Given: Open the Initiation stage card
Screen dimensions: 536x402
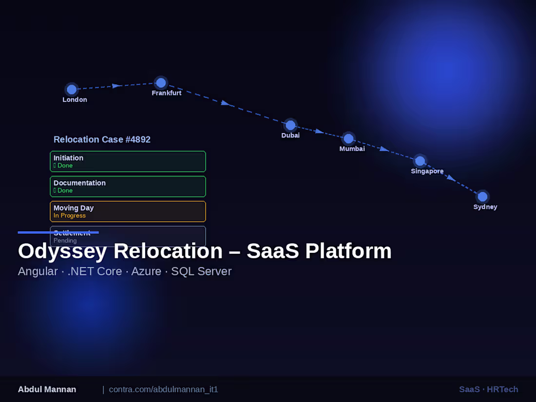Looking at the screenshot, I should click(128, 161).
